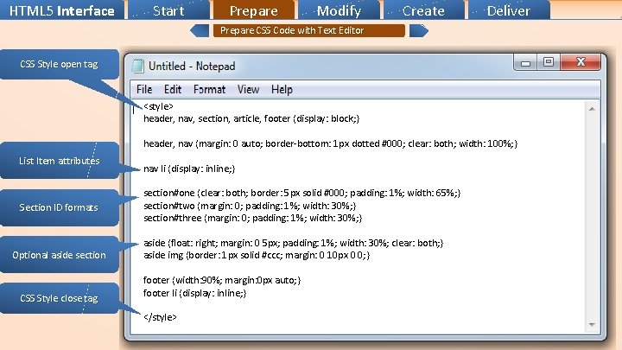Select the Prepare tab

click(254, 10)
